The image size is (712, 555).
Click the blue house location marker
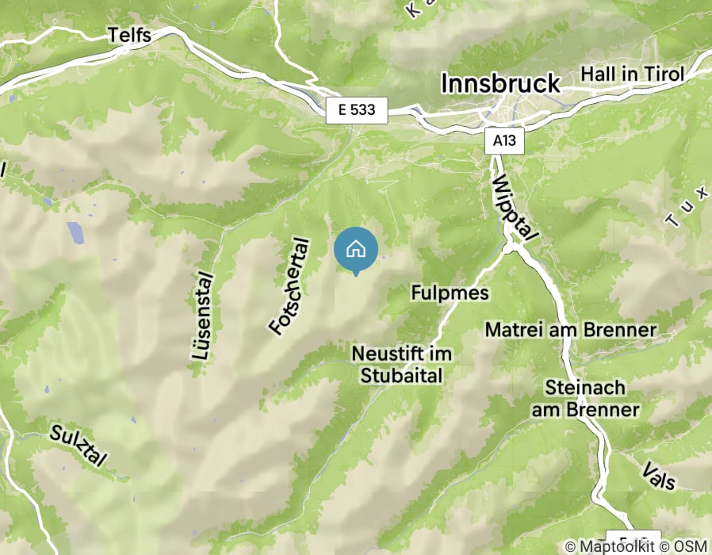(x=356, y=251)
